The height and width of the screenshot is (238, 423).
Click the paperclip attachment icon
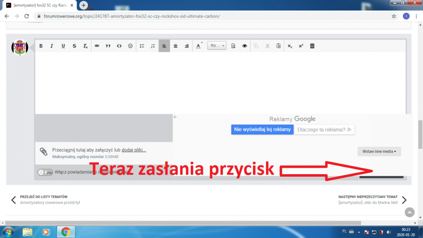coord(43,151)
